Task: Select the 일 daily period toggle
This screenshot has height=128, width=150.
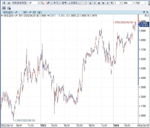Action: 90,3
